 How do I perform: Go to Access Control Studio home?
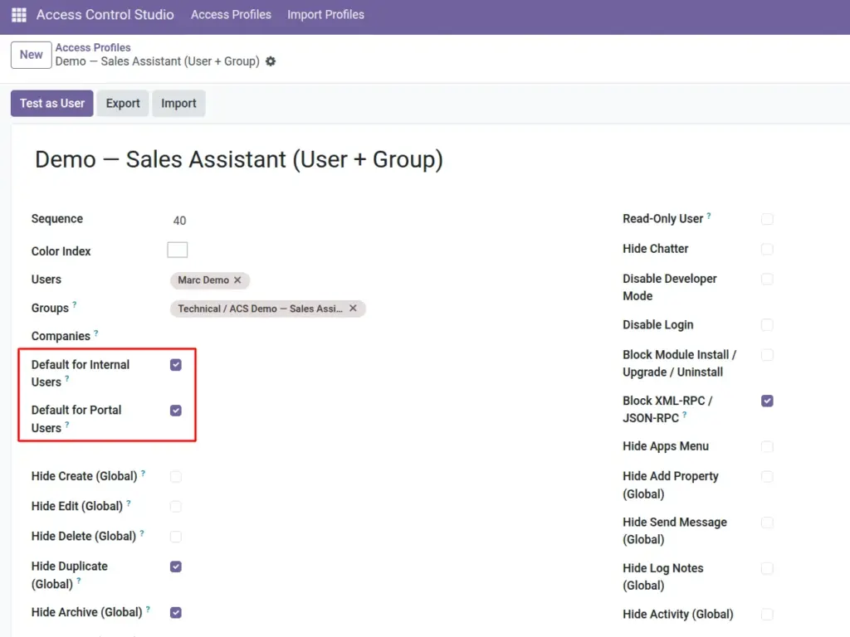(x=105, y=15)
